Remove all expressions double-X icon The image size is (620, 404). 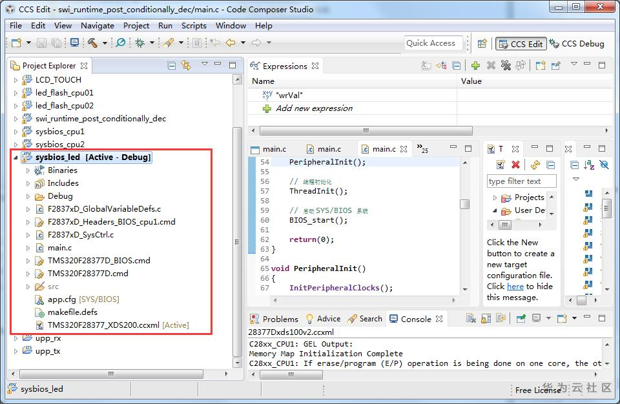coord(506,66)
